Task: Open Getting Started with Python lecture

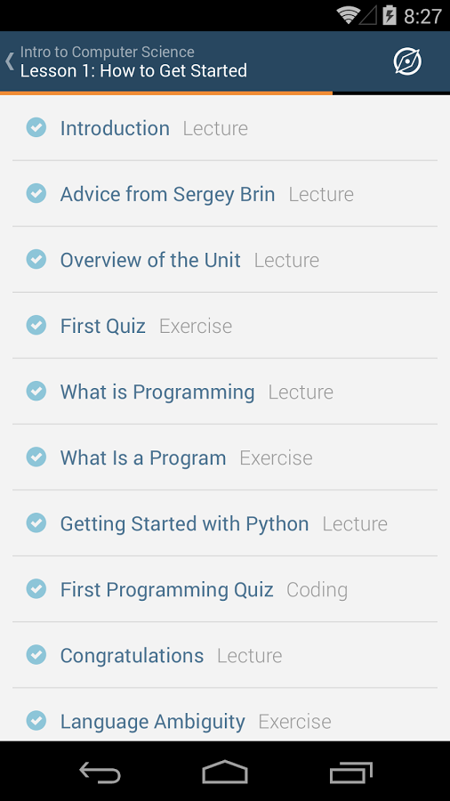Action: (x=225, y=523)
